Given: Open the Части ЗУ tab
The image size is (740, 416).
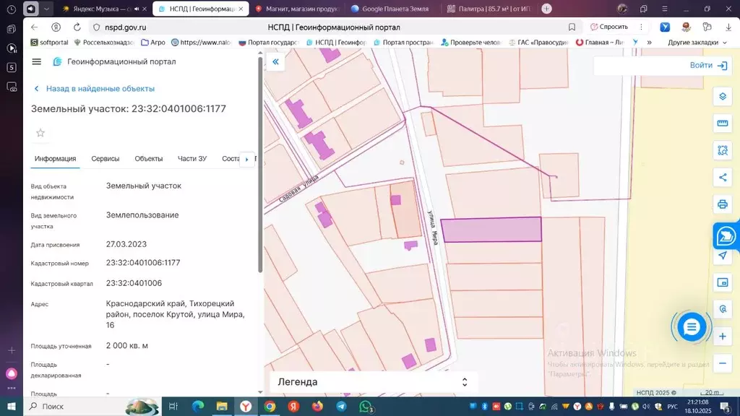Looking at the screenshot, I should point(192,159).
